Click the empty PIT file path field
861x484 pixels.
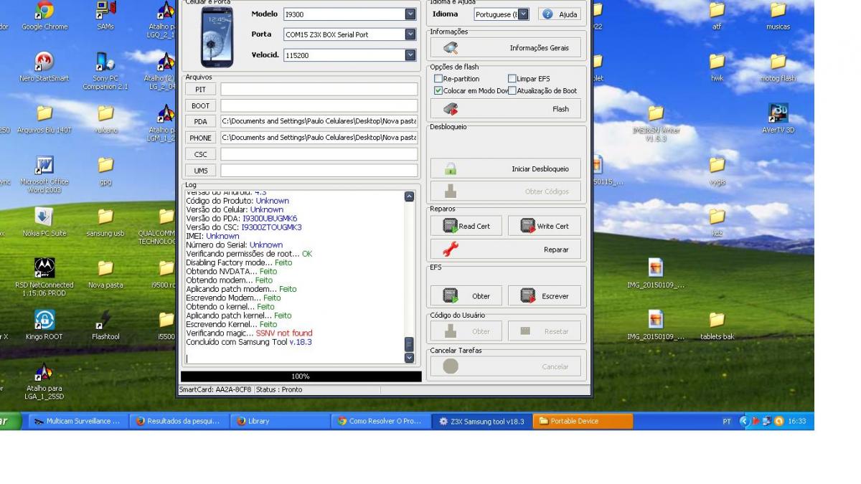[x=319, y=90]
